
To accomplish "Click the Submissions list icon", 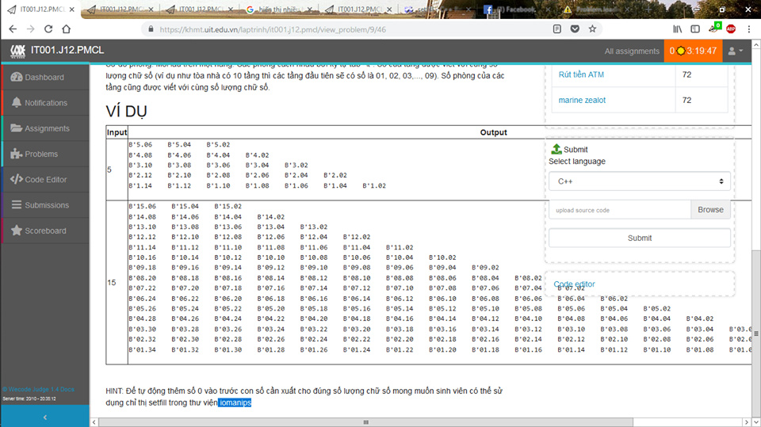I will pos(17,205).
